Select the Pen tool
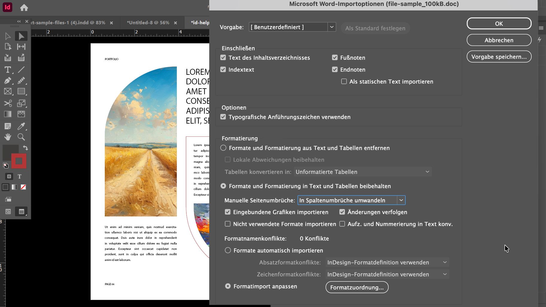Screen dimensions: 546x307 pos(8,80)
